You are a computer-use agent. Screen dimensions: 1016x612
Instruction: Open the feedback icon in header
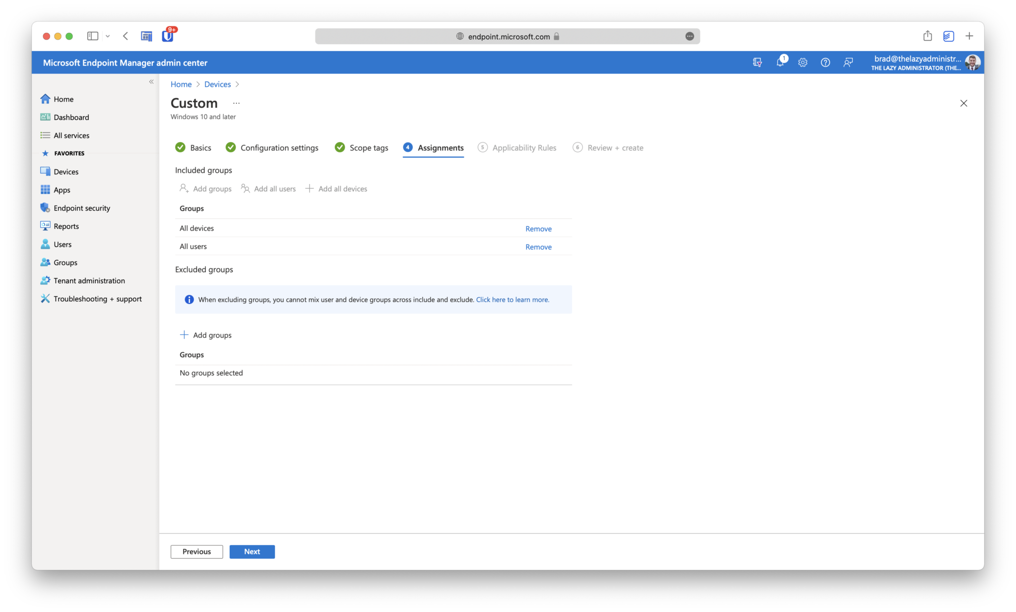click(848, 63)
